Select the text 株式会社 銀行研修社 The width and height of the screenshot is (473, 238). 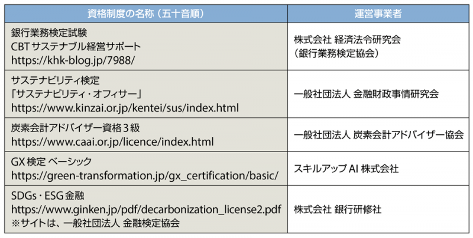(x=338, y=210)
